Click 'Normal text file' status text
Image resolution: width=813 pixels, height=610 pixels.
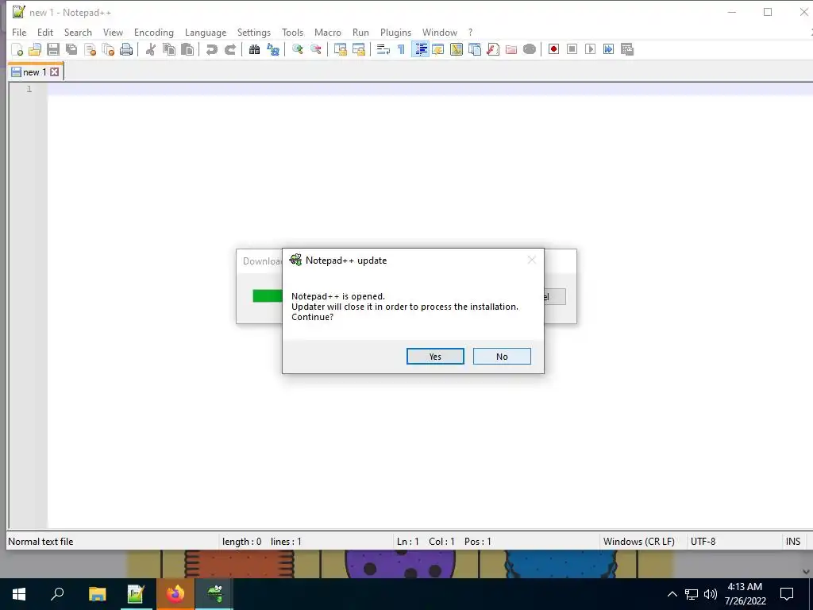pos(40,542)
